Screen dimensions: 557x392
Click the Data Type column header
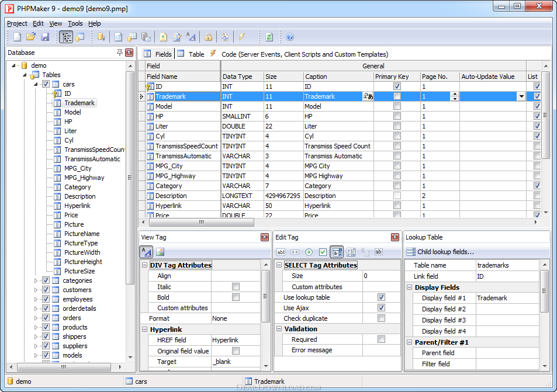pyautogui.click(x=242, y=77)
